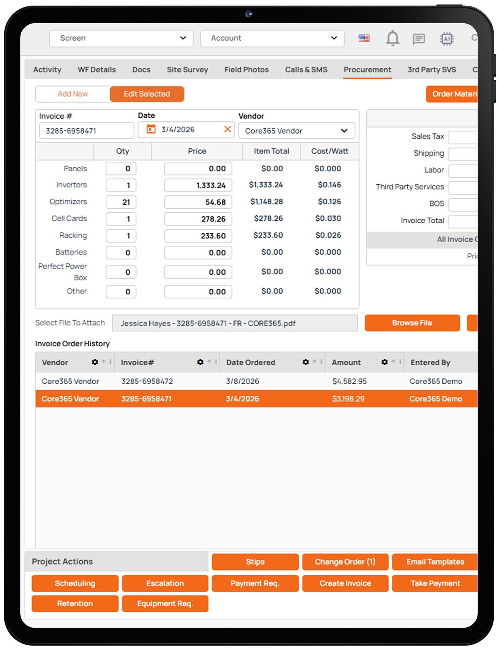Open Vendor column settings gear
498x653 pixels.
pos(95,362)
